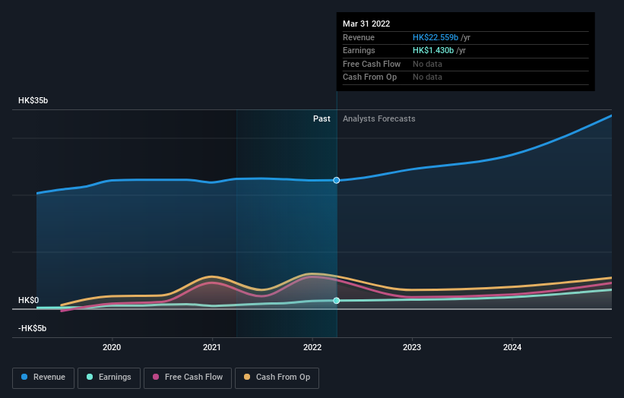Click the HK$22.559b revenue value in tooltip

(x=436, y=37)
